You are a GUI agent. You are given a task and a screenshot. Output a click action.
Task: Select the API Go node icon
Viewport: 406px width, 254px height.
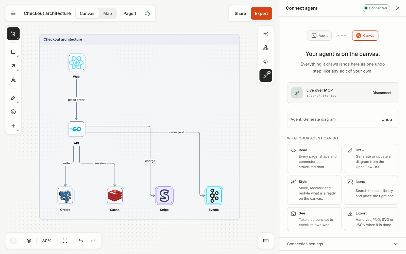(76, 129)
